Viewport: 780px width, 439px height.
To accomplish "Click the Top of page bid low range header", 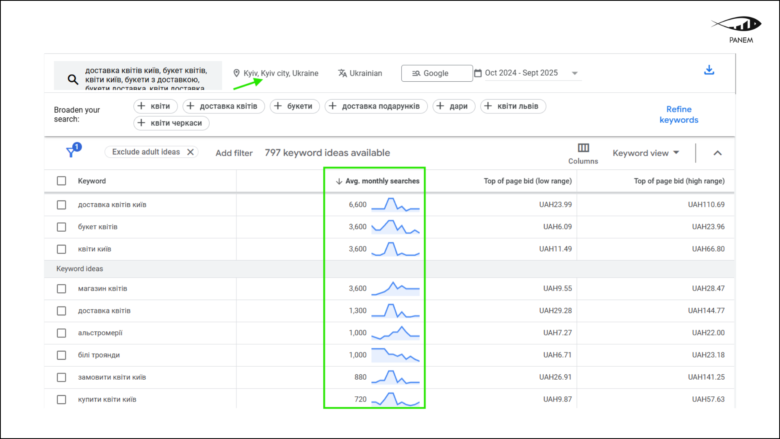I will (x=527, y=181).
